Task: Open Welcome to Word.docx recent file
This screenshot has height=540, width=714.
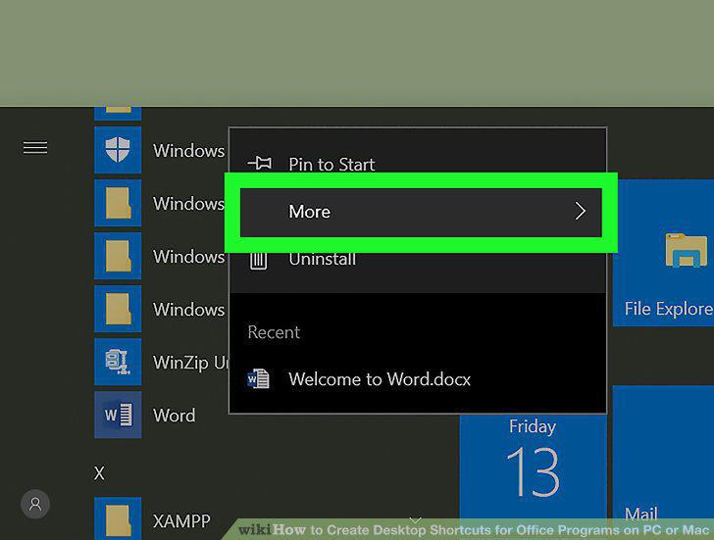Action: 418,379
